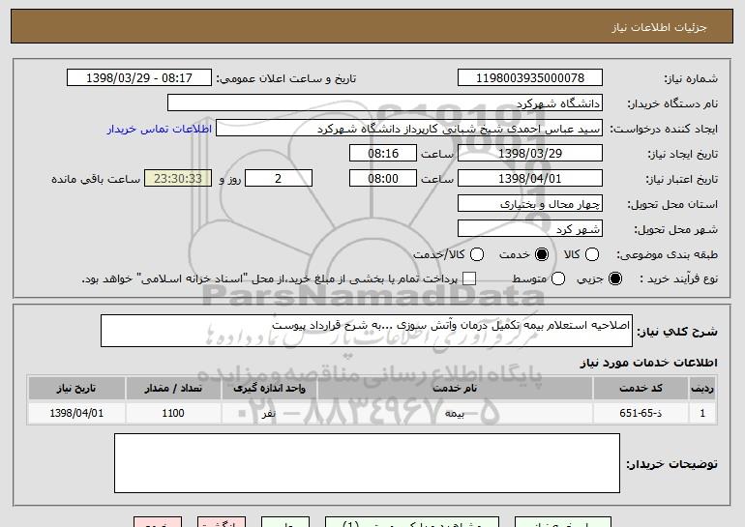
Task: Select the خدمت radio button
Action: [x=542, y=254]
